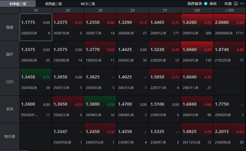Select bond cell 260405.IB

[x=133, y=109]
